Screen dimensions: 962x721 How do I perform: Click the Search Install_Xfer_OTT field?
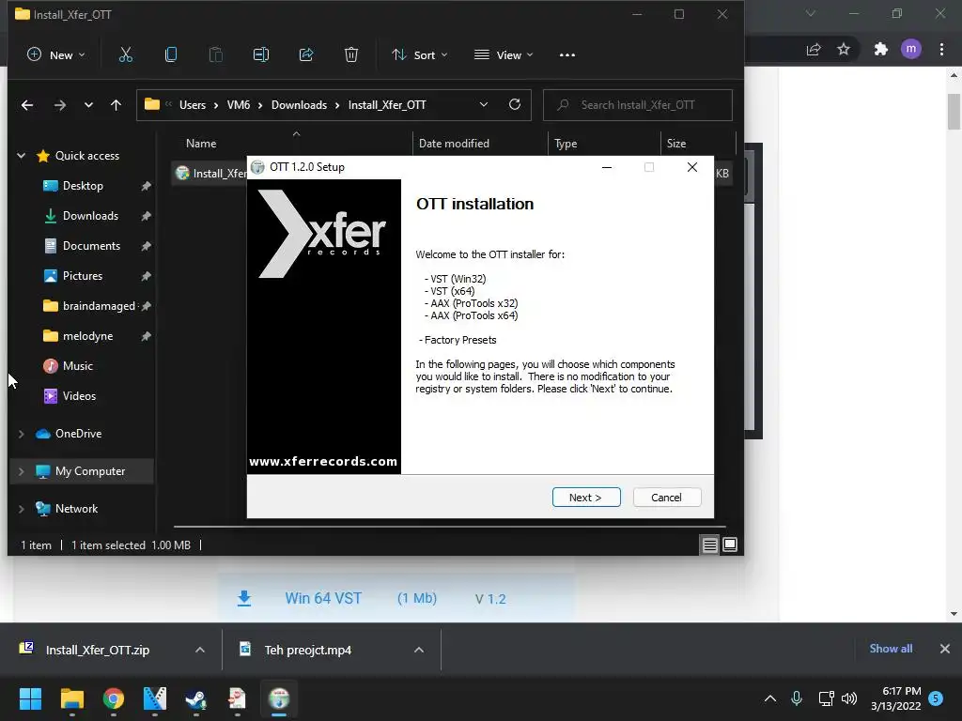638,105
